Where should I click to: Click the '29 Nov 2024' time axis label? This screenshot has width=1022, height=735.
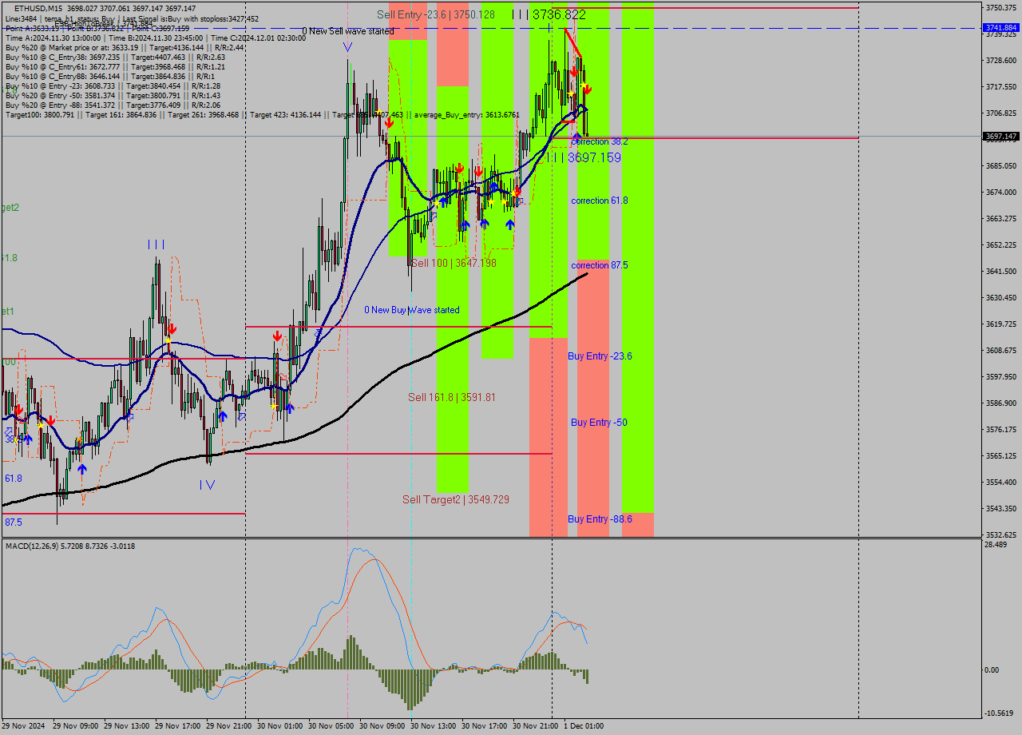pos(25,726)
